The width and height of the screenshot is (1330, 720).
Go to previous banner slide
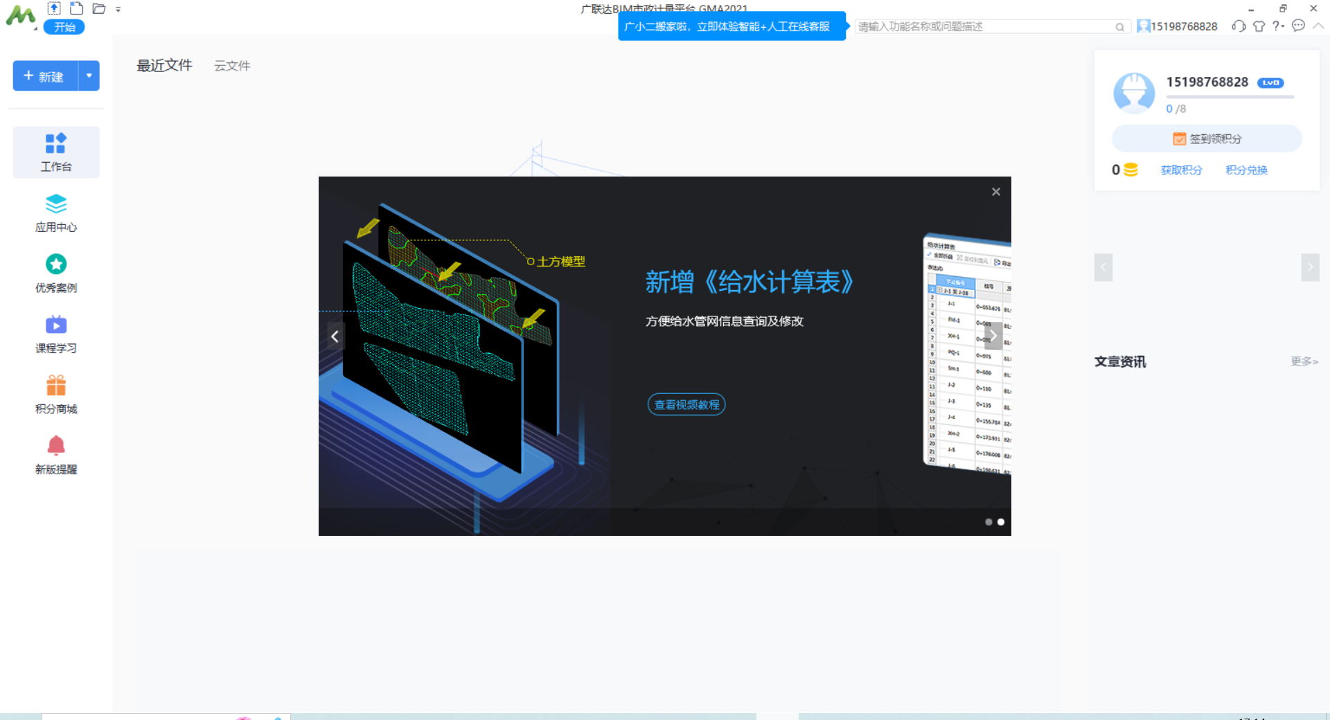coord(335,336)
